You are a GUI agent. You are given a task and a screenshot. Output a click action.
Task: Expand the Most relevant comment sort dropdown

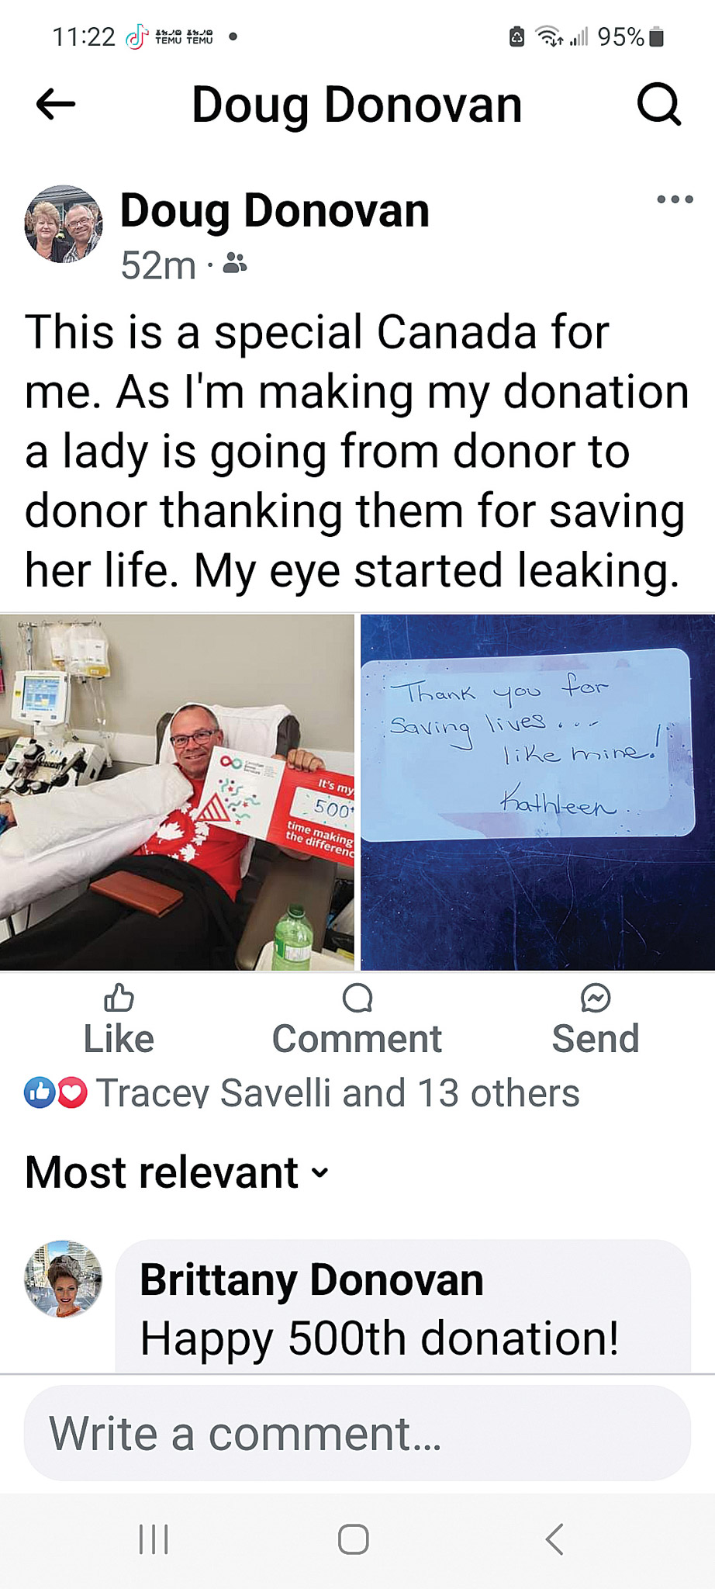point(178,1172)
